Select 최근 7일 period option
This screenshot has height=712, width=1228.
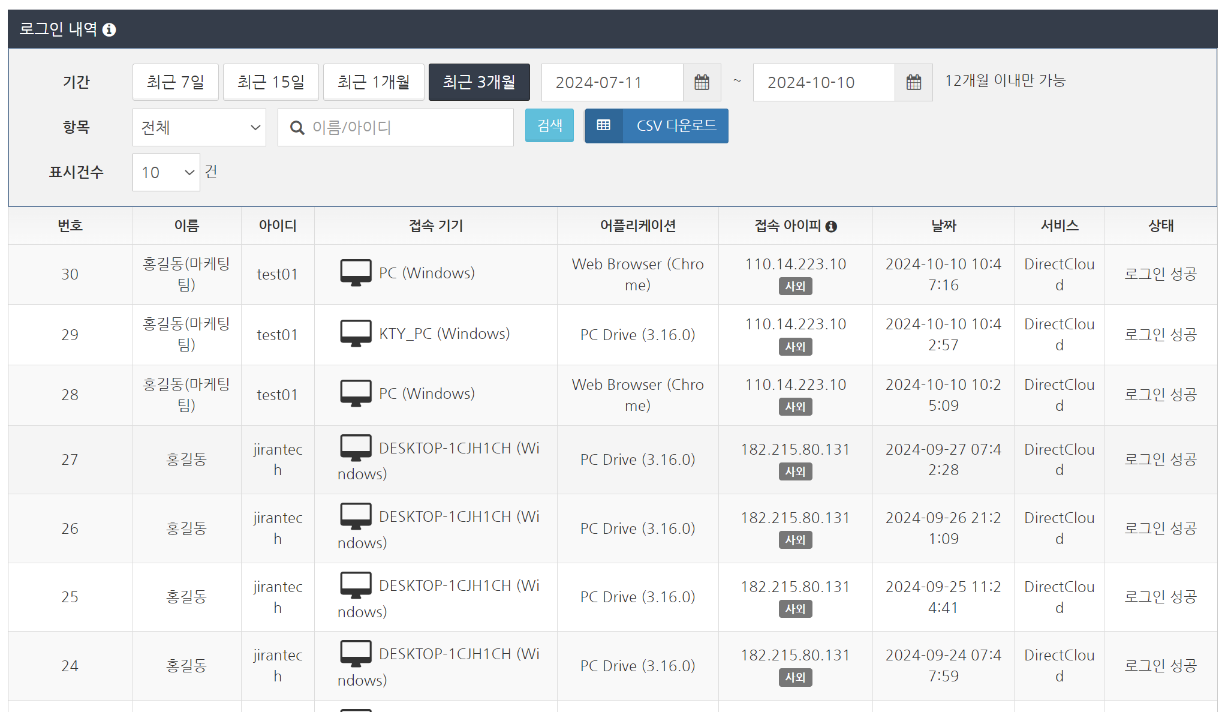[x=175, y=82]
